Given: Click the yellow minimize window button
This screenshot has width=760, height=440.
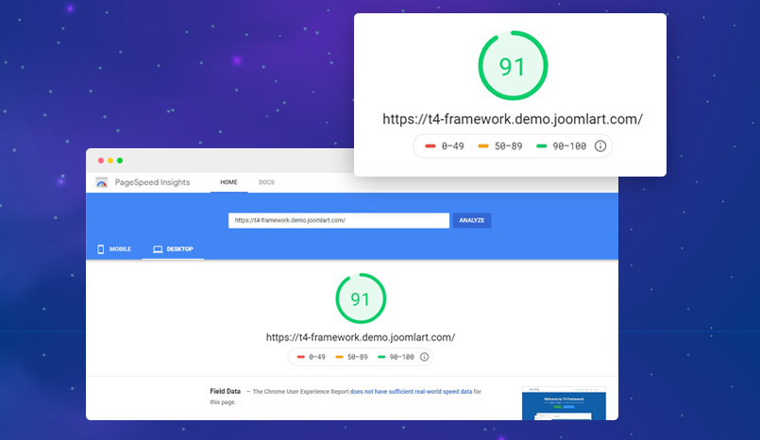Looking at the screenshot, I should click(110, 161).
